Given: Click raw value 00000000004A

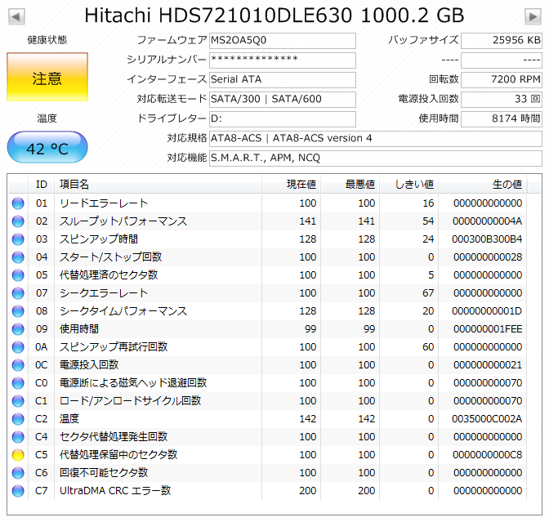Looking at the screenshot, I should pyautogui.click(x=488, y=221).
